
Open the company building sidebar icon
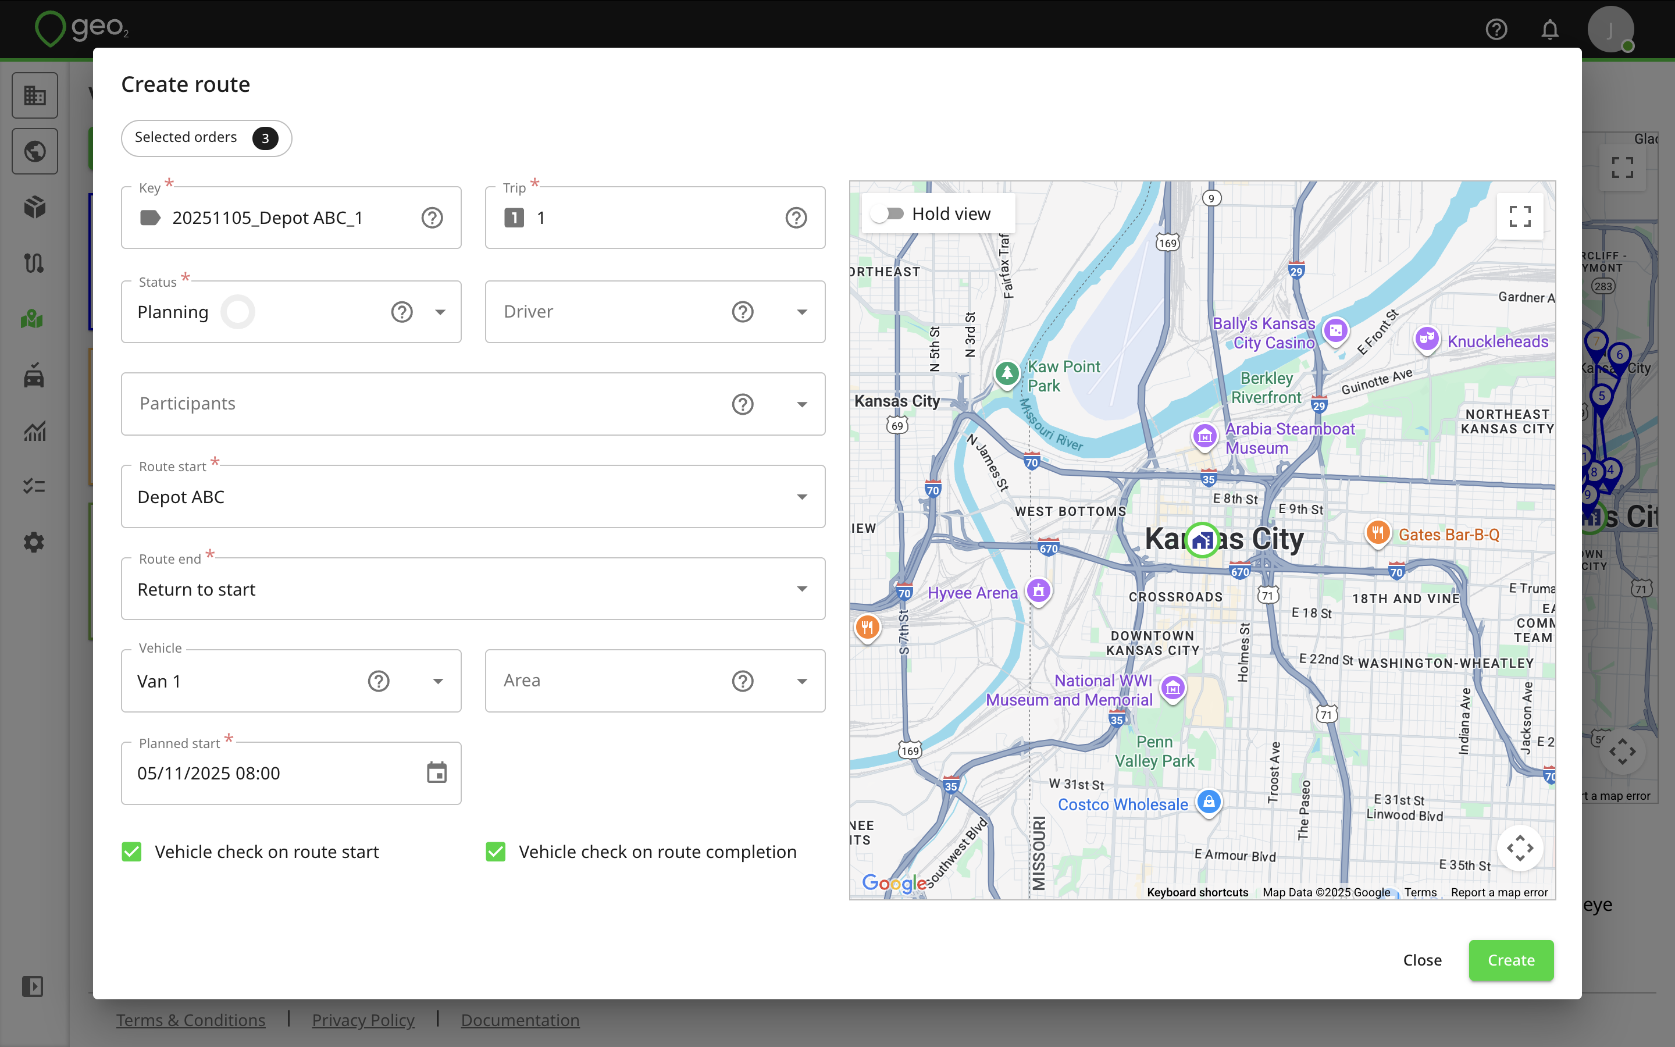coord(35,95)
